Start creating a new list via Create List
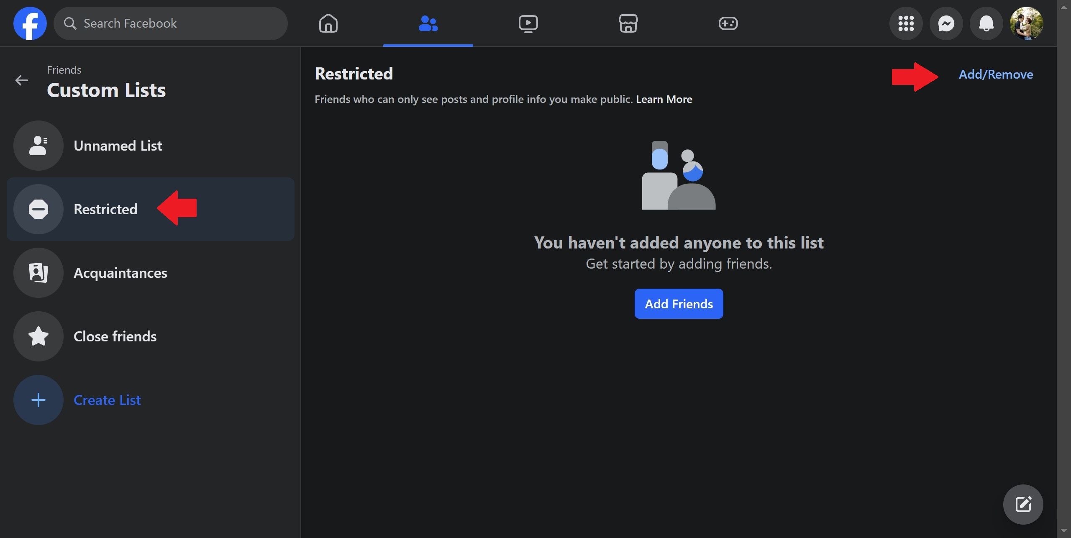 (107, 400)
